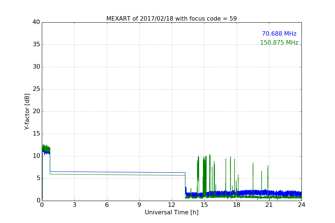Click y-axis tick label 20
This screenshot has height=223, width=335.
[36, 111]
